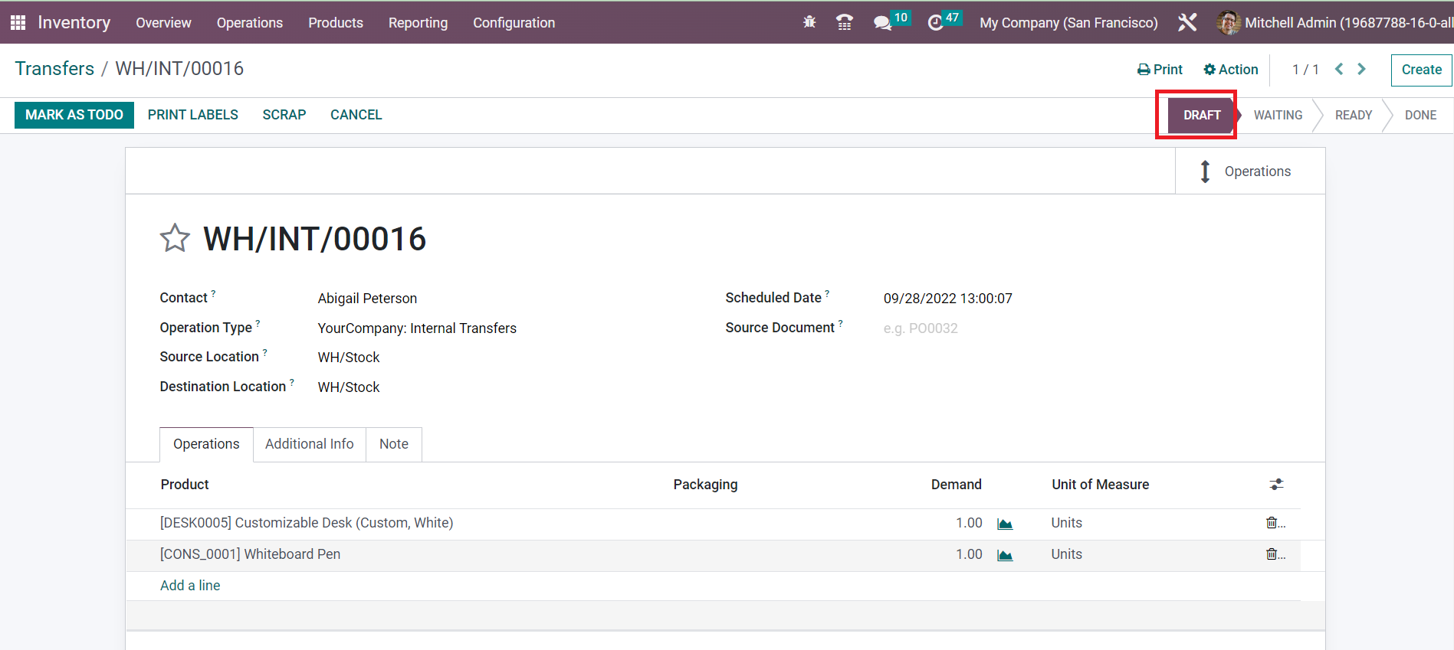Delete the Whiteboard Pen line
Screen dimensions: 1454x650
[1272, 554]
